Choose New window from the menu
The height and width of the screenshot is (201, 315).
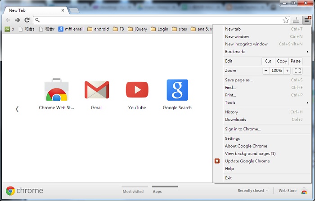click(267, 36)
